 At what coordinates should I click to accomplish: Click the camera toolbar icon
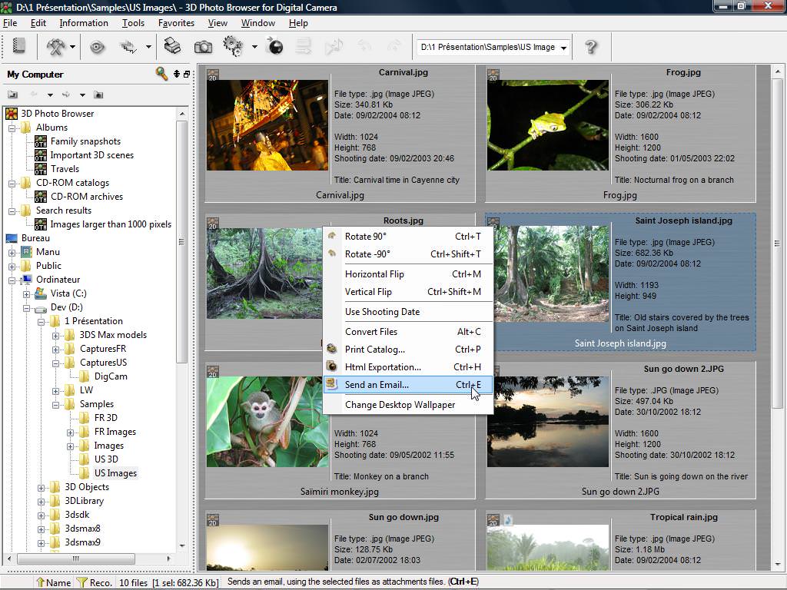click(x=203, y=47)
